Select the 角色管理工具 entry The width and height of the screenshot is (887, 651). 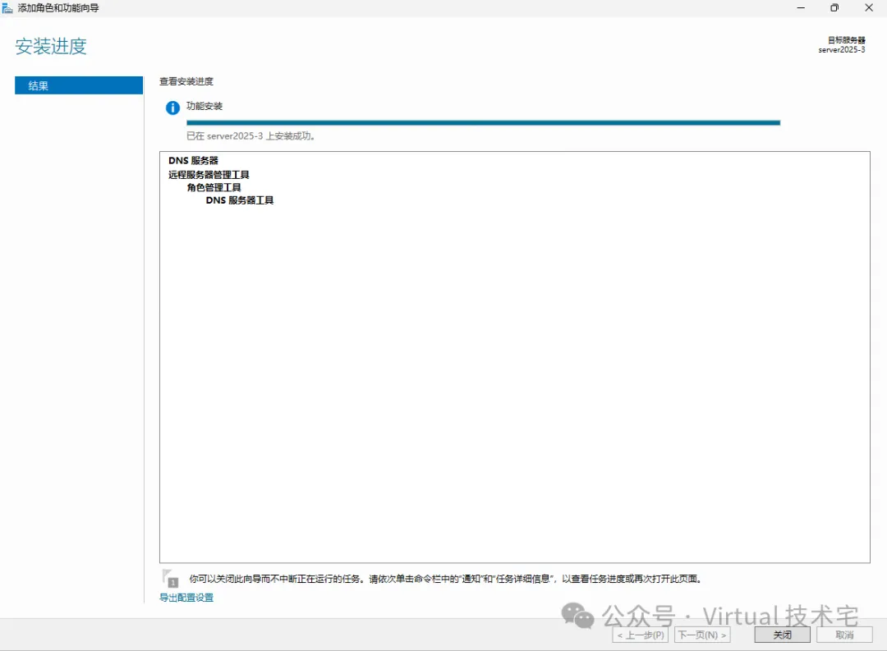click(x=214, y=187)
